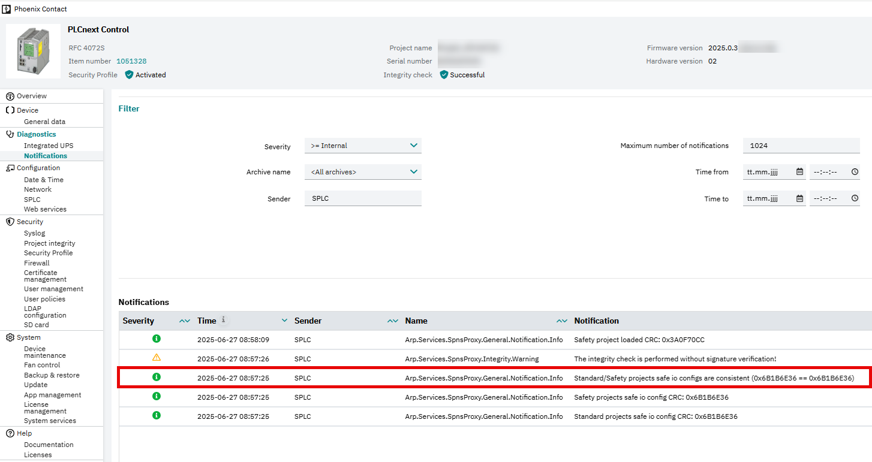Open Device maintenance page
The image size is (872, 462).
coord(45,352)
